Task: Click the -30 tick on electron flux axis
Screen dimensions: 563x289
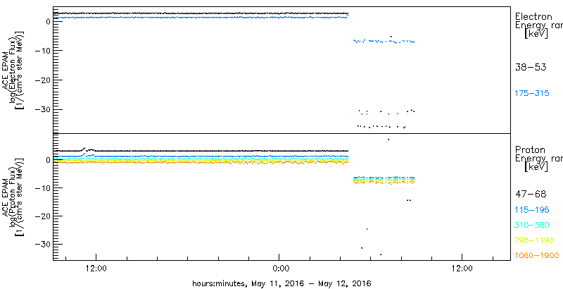Action: tap(42, 109)
